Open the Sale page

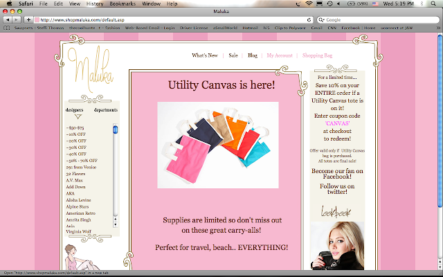pyautogui.click(x=233, y=55)
